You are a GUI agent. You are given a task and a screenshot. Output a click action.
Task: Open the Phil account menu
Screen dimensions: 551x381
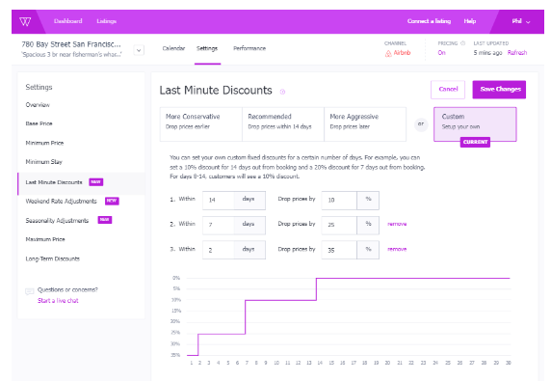pos(521,21)
